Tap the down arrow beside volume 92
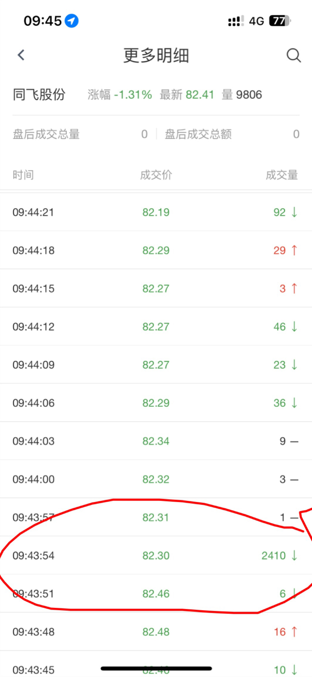 pyautogui.click(x=295, y=212)
